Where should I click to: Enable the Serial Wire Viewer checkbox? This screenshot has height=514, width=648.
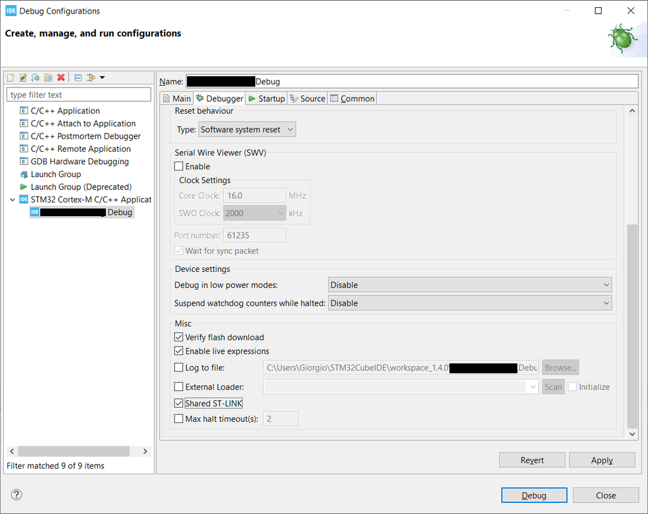pyautogui.click(x=179, y=166)
